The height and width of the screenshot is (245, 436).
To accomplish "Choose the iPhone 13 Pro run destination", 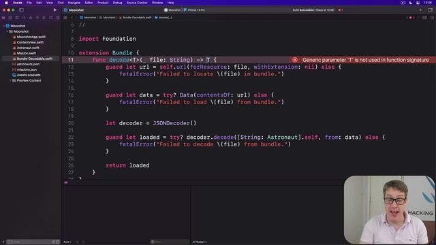I will tap(194, 10).
